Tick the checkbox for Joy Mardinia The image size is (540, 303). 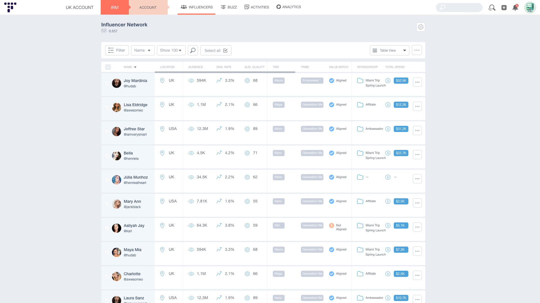107,83
